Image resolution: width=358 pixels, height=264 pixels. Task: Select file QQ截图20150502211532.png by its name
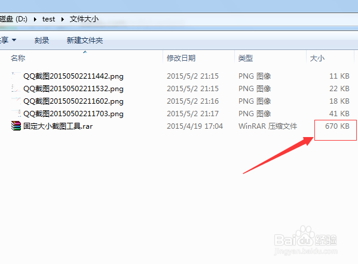pos(74,89)
